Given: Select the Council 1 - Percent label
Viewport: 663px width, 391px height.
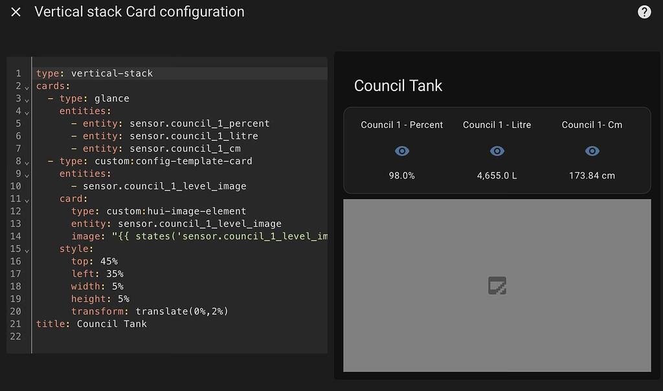Looking at the screenshot, I should [x=402, y=125].
